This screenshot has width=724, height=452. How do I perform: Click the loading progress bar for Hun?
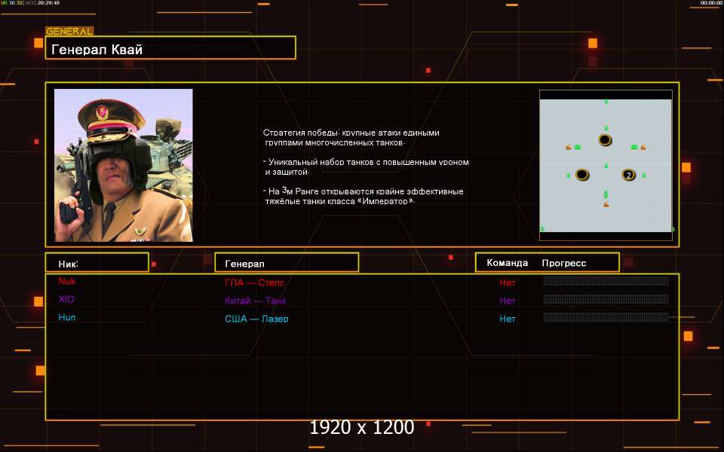(606, 317)
